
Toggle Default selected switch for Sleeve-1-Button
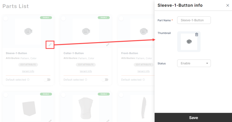click(x=47, y=80)
